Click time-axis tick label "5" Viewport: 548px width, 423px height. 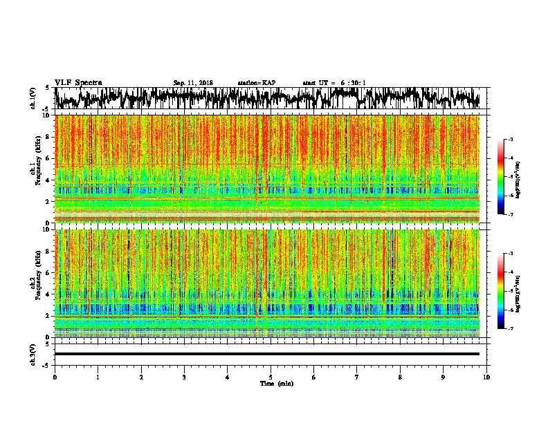click(x=271, y=377)
